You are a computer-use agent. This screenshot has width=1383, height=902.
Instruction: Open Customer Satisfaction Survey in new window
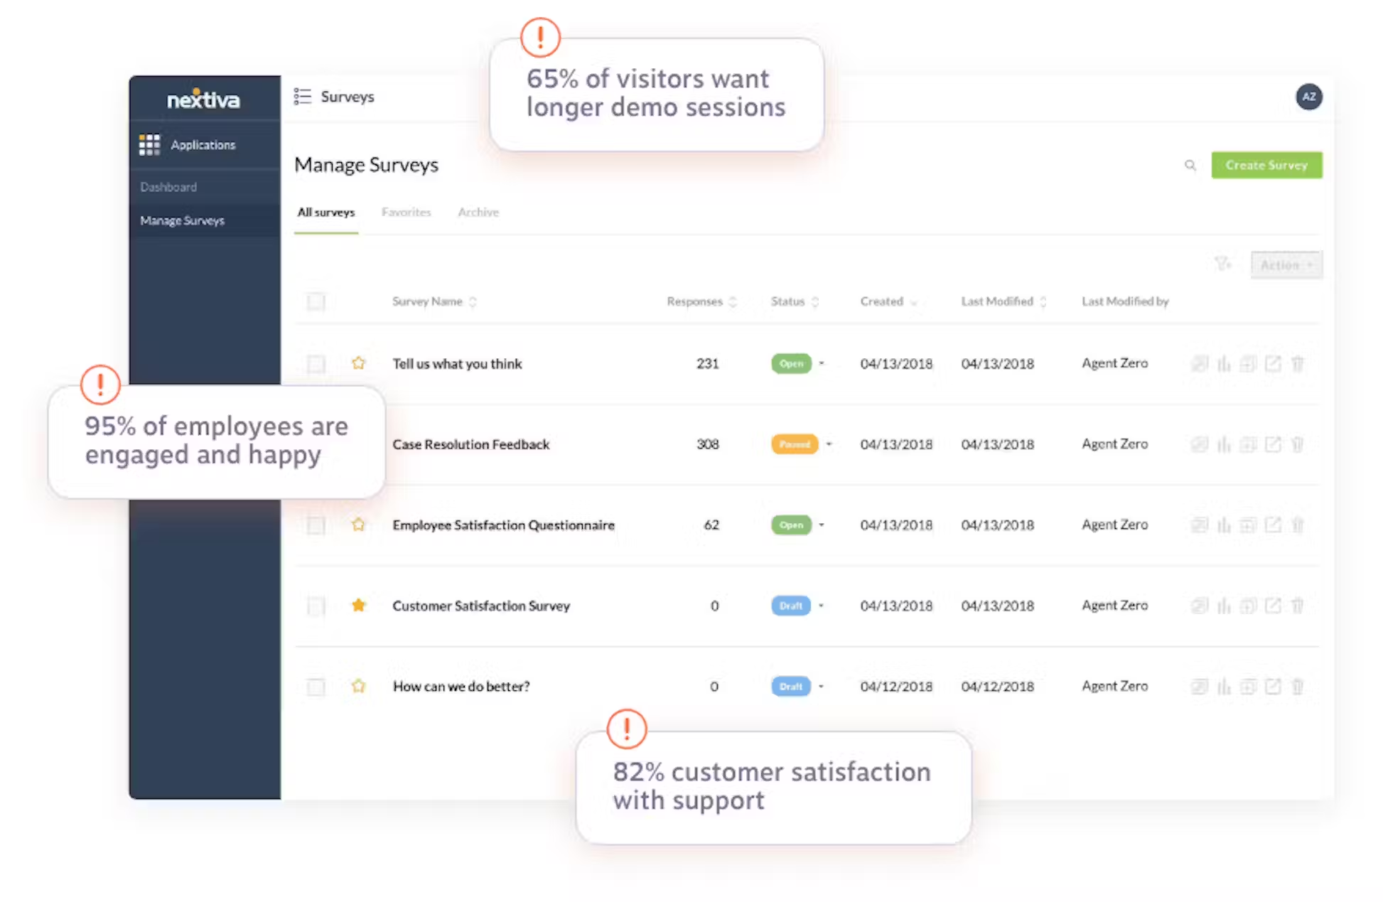coord(1274,606)
